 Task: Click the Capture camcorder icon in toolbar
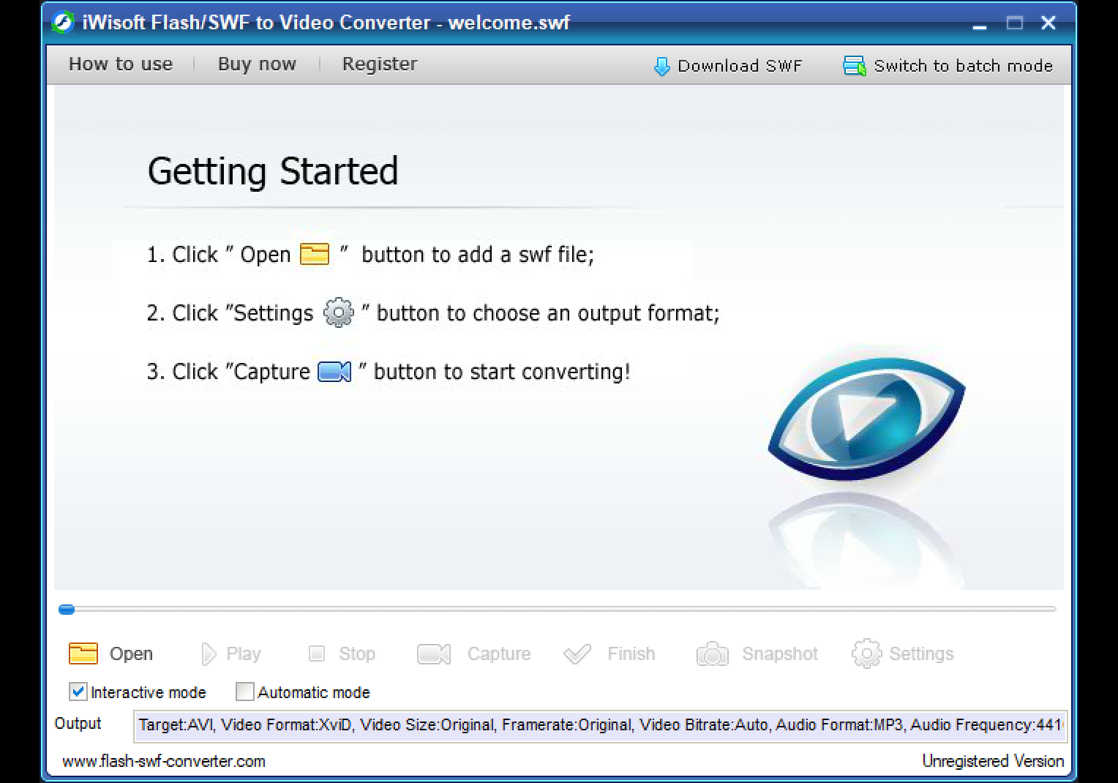click(x=434, y=653)
